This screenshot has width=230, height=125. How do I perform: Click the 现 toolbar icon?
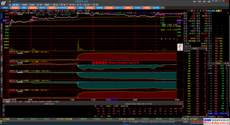[x=195, y=11]
